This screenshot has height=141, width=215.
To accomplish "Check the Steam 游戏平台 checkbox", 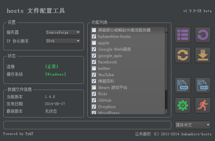I will pos(94,87).
